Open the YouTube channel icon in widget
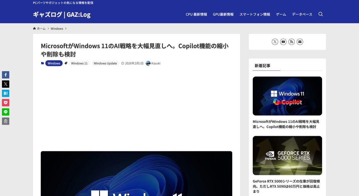This screenshot has height=196, width=359. pos(283,42)
